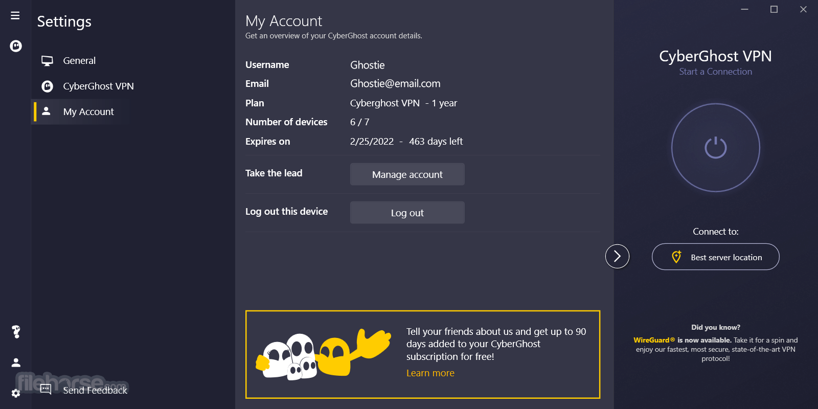Screen dimensions: 818x409
Task: Toggle the VPN power button on
Action: click(716, 148)
